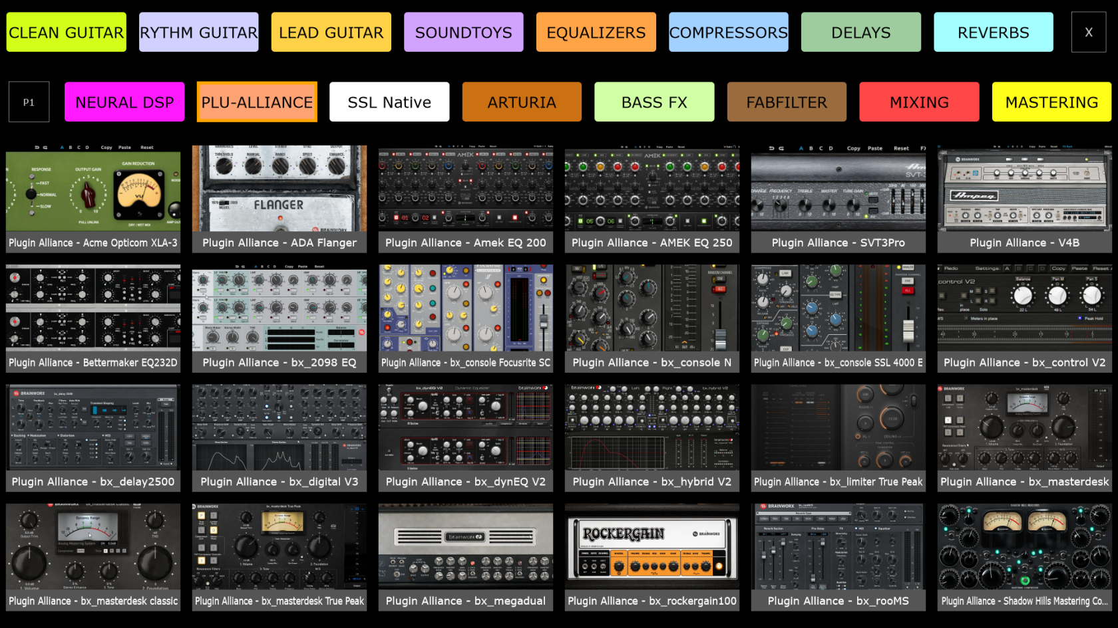Load the bx_control V2 plugin

coord(1025,318)
